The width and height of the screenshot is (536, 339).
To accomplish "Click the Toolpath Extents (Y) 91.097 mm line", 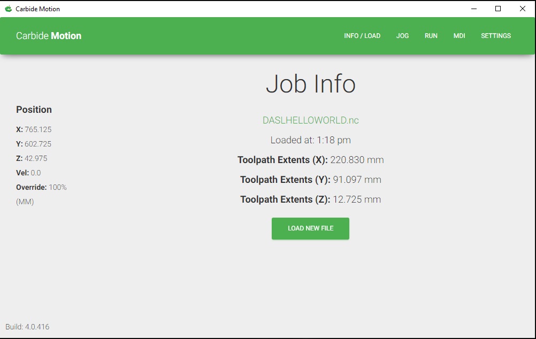I will pyautogui.click(x=310, y=180).
